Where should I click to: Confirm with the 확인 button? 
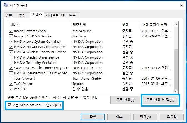click(x=93, y=117)
